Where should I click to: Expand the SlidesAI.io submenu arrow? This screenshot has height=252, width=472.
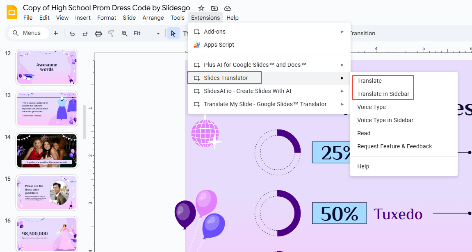(x=342, y=91)
